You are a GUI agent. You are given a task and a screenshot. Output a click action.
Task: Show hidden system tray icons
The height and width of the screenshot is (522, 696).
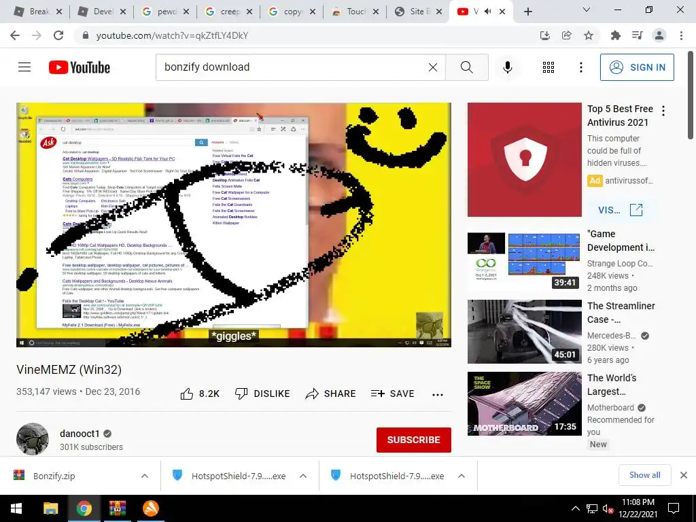[x=575, y=508]
